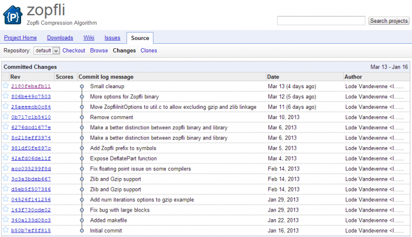Open the Repository default dropdown
Image resolution: width=412 pixels, height=237 pixels.
coord(47,51)
